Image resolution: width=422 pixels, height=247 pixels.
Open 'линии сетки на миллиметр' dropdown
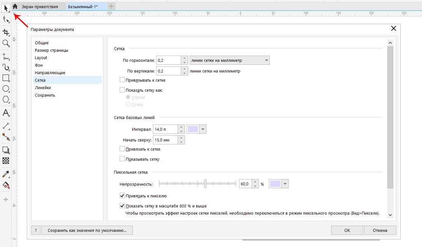pyautogui.click(x=229, y=61)
